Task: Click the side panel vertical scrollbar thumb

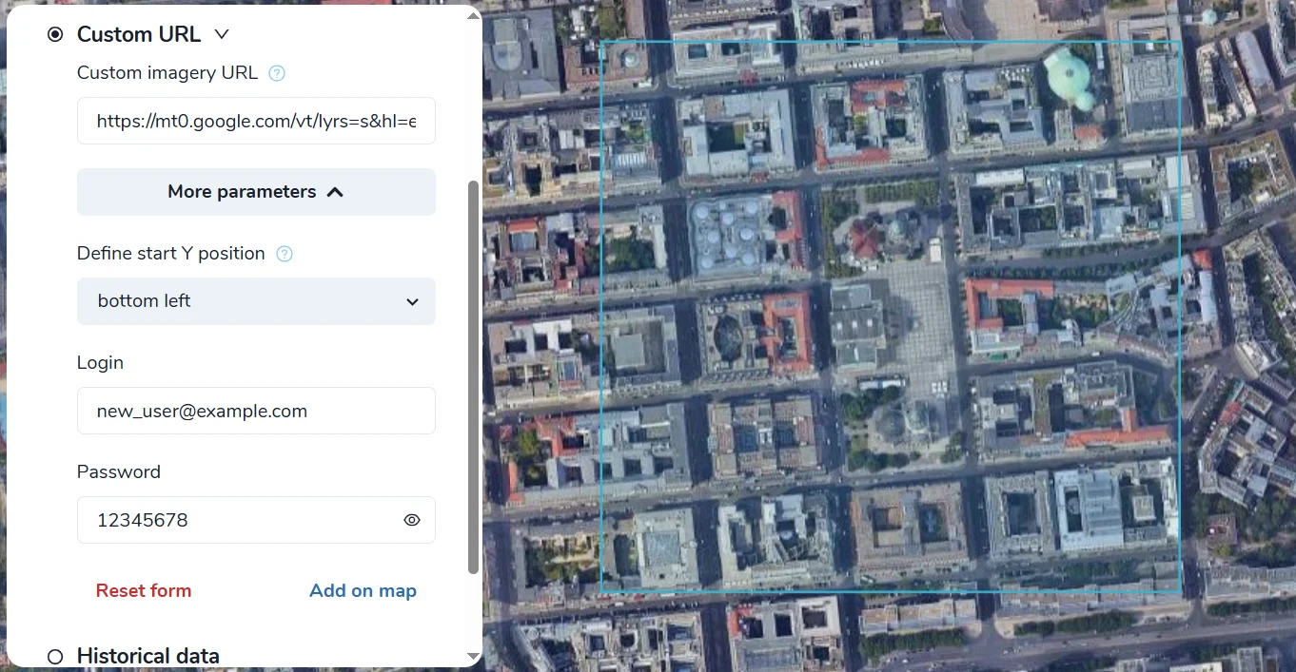Action: tap(474, 376)
